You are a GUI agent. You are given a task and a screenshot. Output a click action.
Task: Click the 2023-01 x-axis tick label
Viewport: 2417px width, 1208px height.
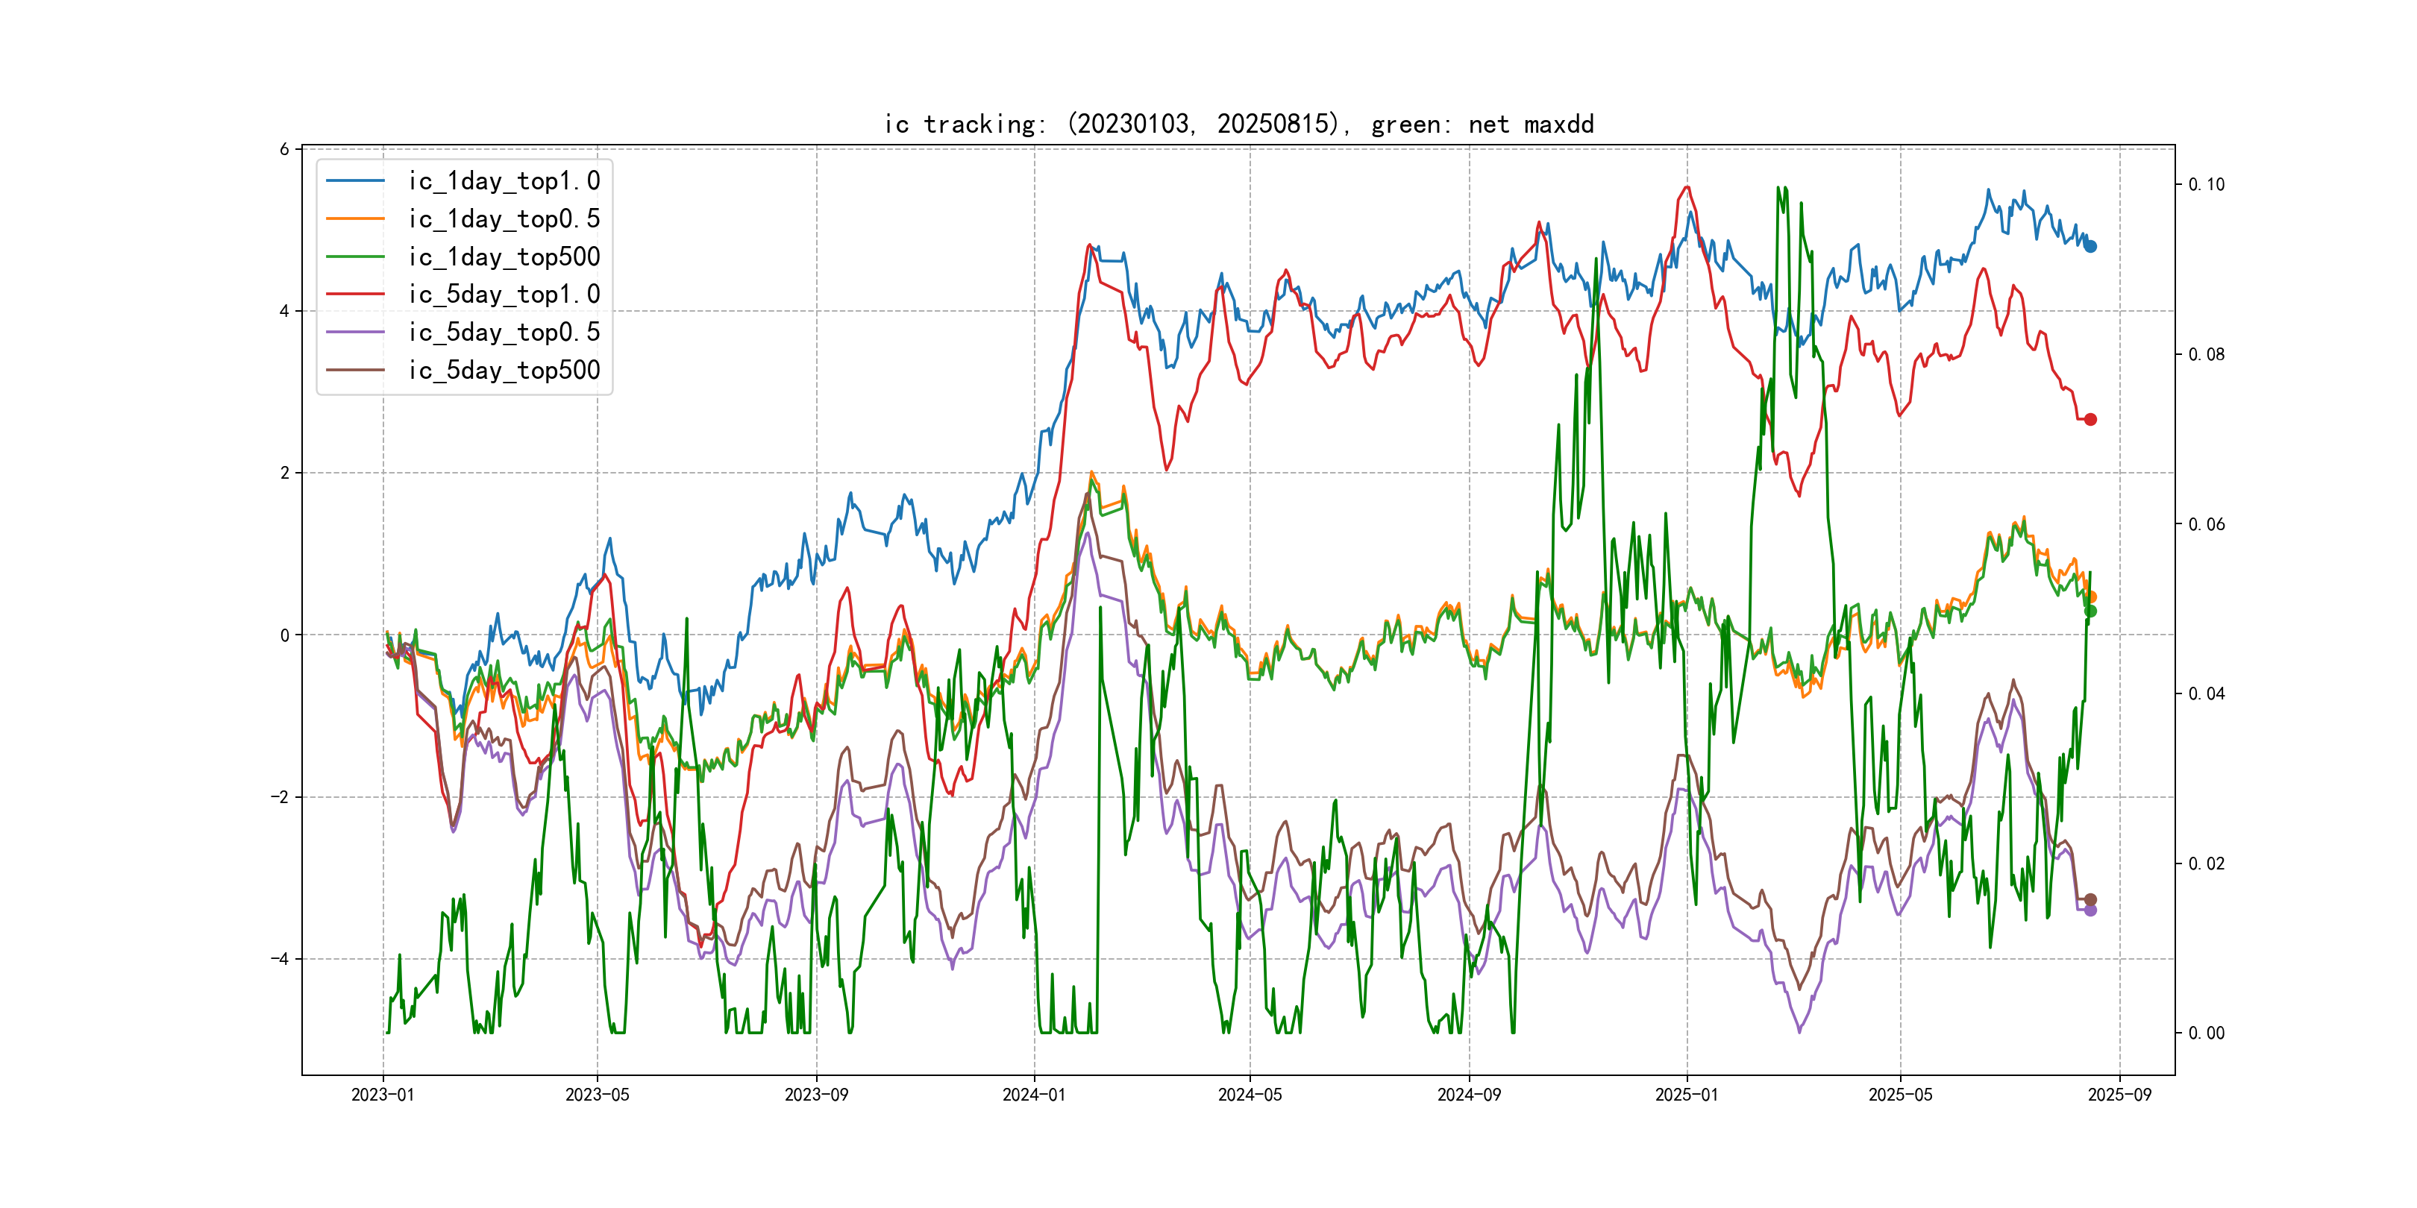tap(382, 1095)
